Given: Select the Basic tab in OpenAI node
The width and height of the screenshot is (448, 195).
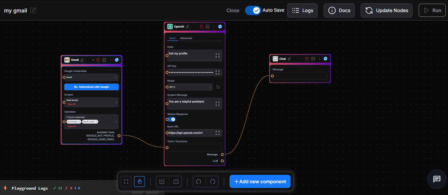Looking at the screenshot, I should point(172,38).
